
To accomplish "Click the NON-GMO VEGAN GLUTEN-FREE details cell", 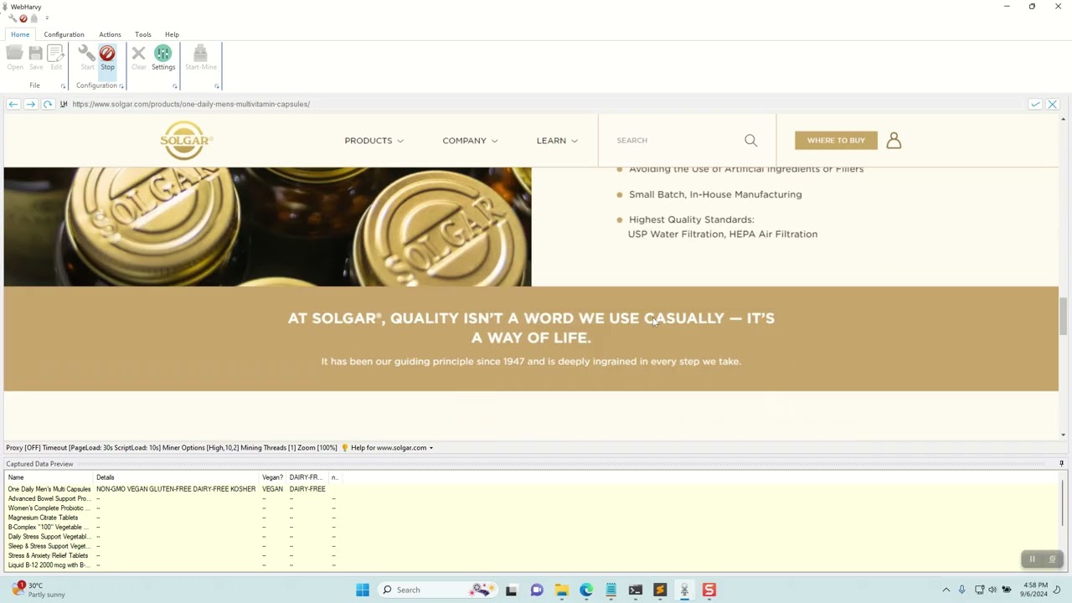I will click(176, 489).
